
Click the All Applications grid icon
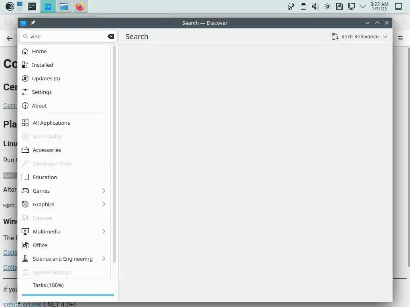pyautogui.click(x=25, y=123)
